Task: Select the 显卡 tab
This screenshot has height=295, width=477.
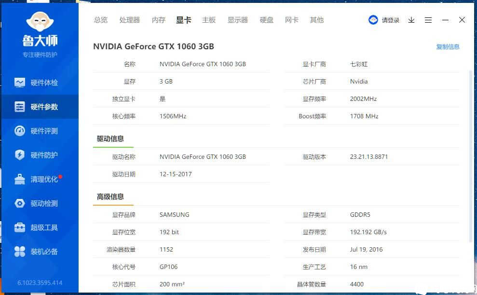Action: pos(183,20)
